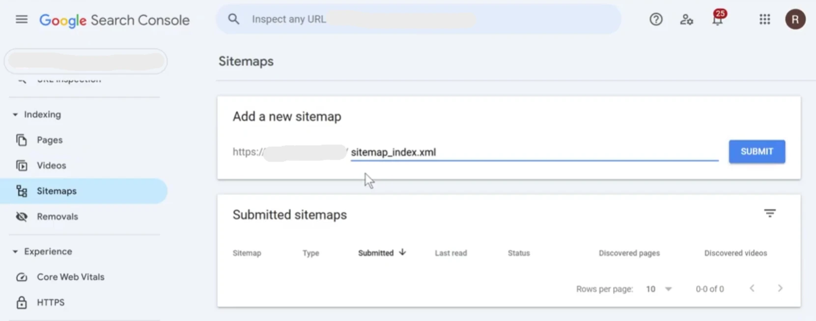
Task: Sort by Submitted column header
Action: click(x=376, y=253)
